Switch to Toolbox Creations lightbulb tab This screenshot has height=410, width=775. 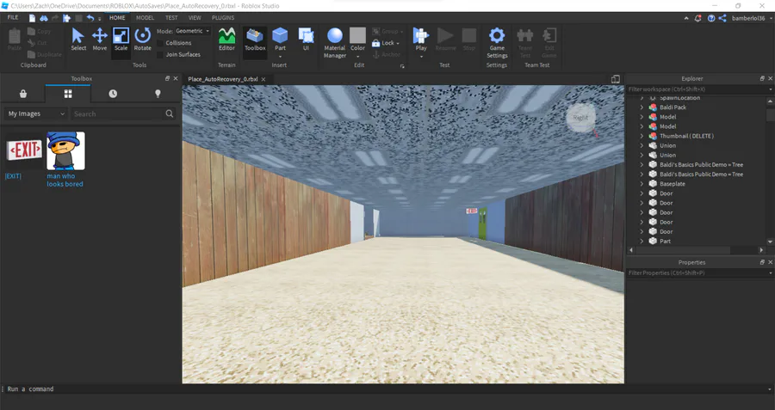click(x=158, y=94)
